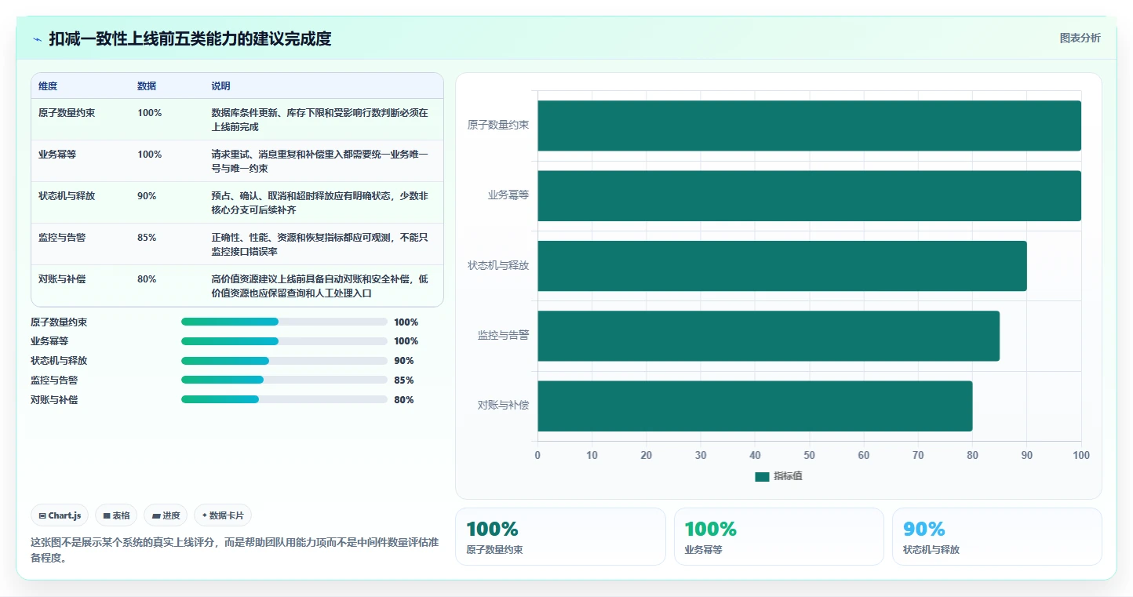The height and width of the screenshot is (597, 1133).
Task: Click the 业务幂等 chart bar
Action: (x=809, y=195)
